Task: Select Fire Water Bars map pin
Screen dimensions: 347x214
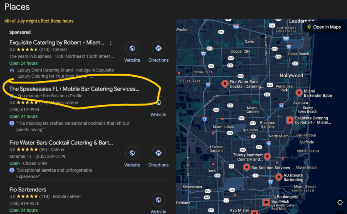Action: point(225,84)
